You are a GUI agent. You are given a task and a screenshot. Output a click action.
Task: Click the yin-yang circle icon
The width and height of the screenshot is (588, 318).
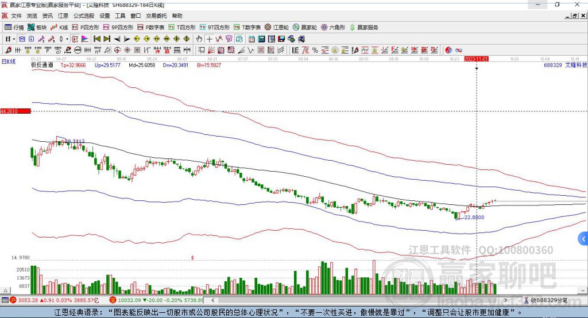(448, 51)
